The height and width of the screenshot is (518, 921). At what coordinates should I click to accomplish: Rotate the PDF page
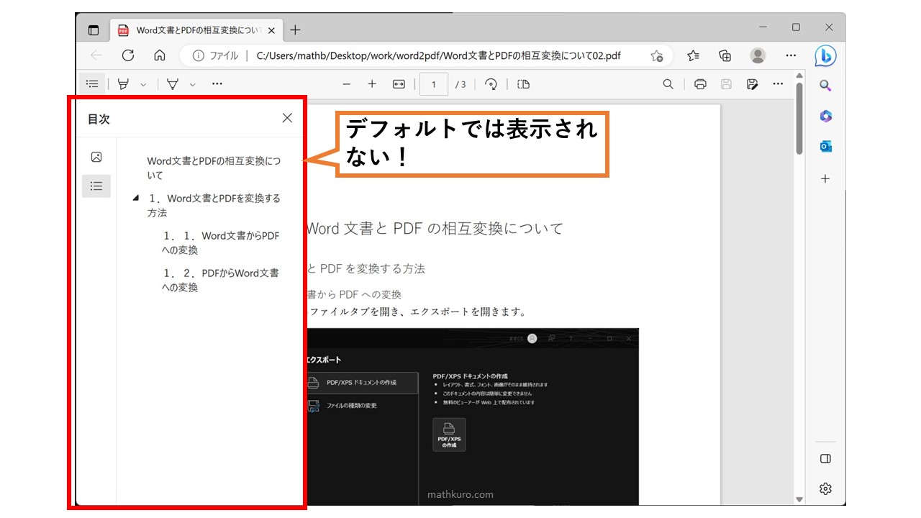coord(491,84)
